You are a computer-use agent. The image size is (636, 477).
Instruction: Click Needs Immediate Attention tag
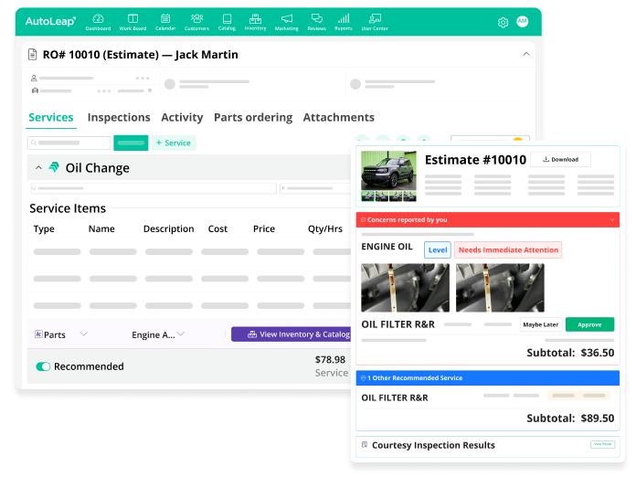pos(508,249)
